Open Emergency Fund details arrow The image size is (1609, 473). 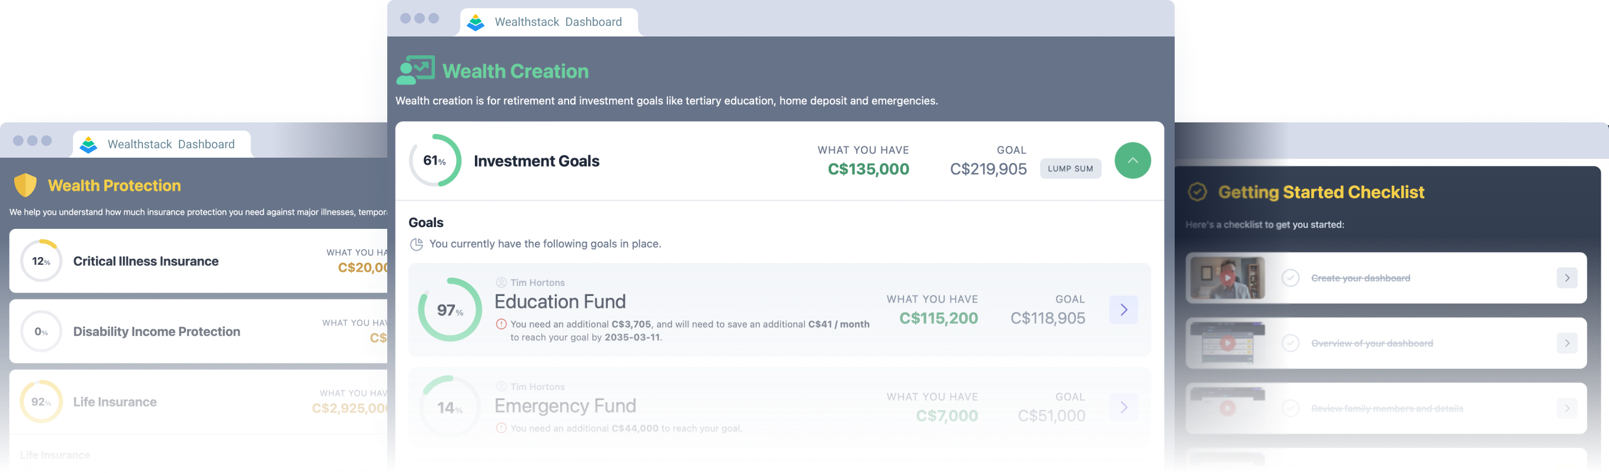(1123, 408)
